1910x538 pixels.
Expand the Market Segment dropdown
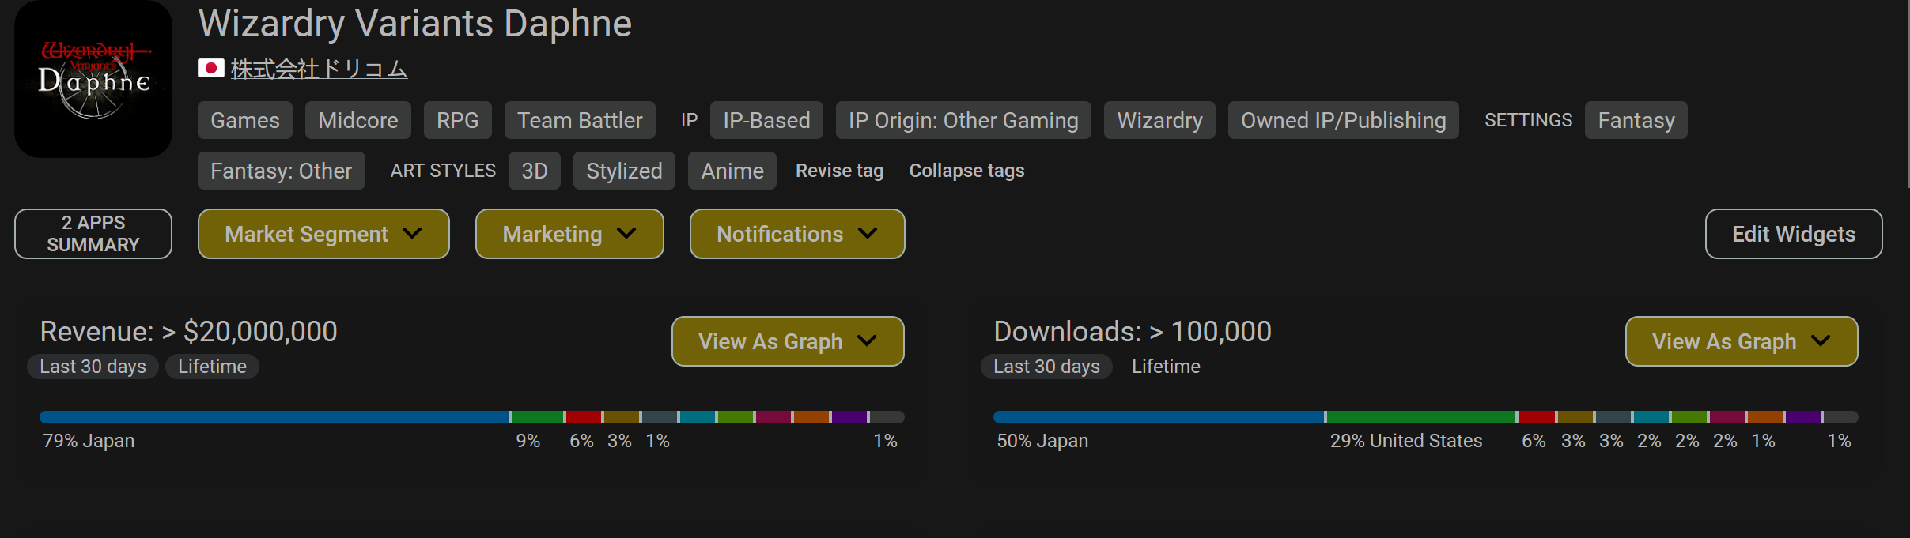click(323, 234)
